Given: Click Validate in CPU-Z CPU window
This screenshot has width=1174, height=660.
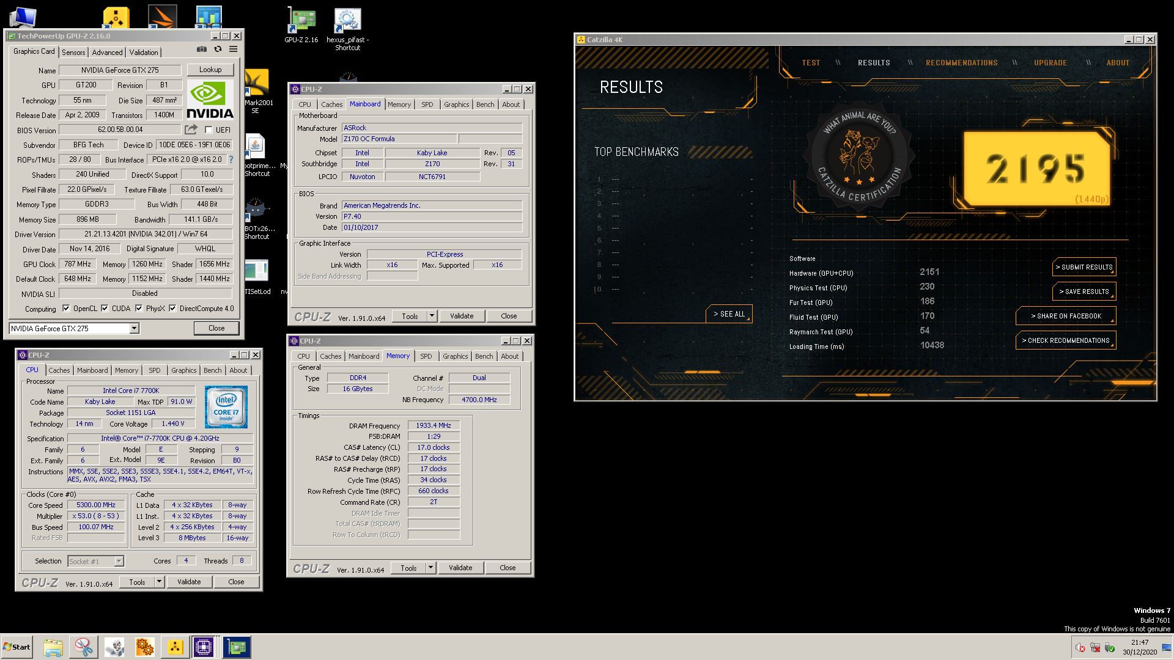Looking at the screenshot, I should coord(189,582).
